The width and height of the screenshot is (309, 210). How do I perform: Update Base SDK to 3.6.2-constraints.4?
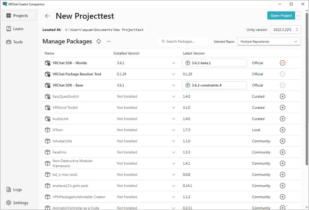click(x=214, y=85)
